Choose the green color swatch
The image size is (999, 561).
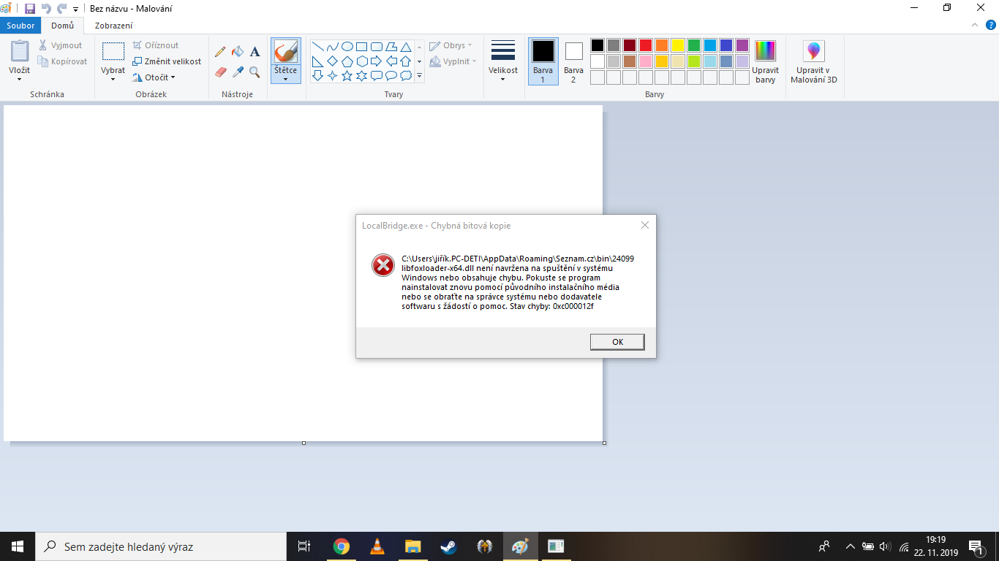694,45
